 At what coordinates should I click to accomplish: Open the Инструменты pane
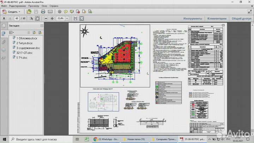tap(193, 18)
